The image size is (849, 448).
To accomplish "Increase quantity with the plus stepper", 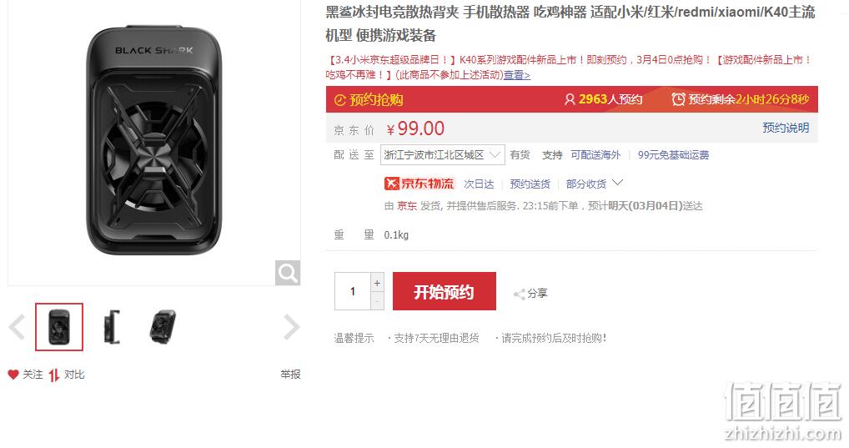I will tap(378, 283).
